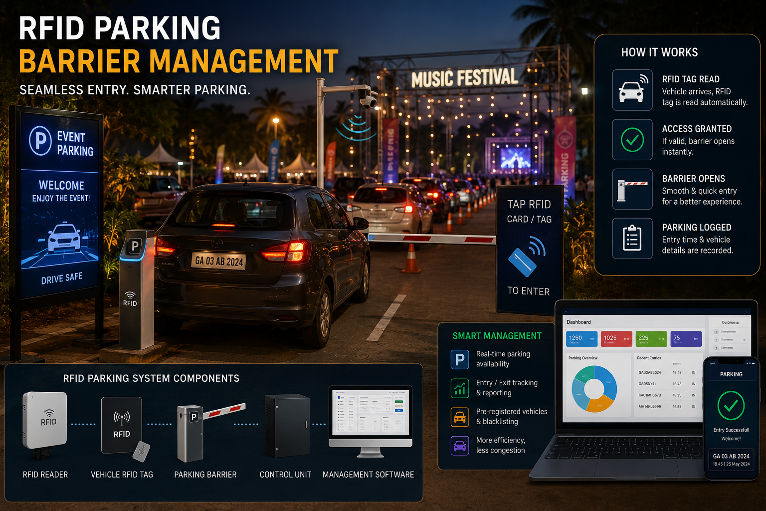Click the VEHICLE RFID TAG label
The width and height of the screenshot is (766, 511).
[x=122, y=475]
